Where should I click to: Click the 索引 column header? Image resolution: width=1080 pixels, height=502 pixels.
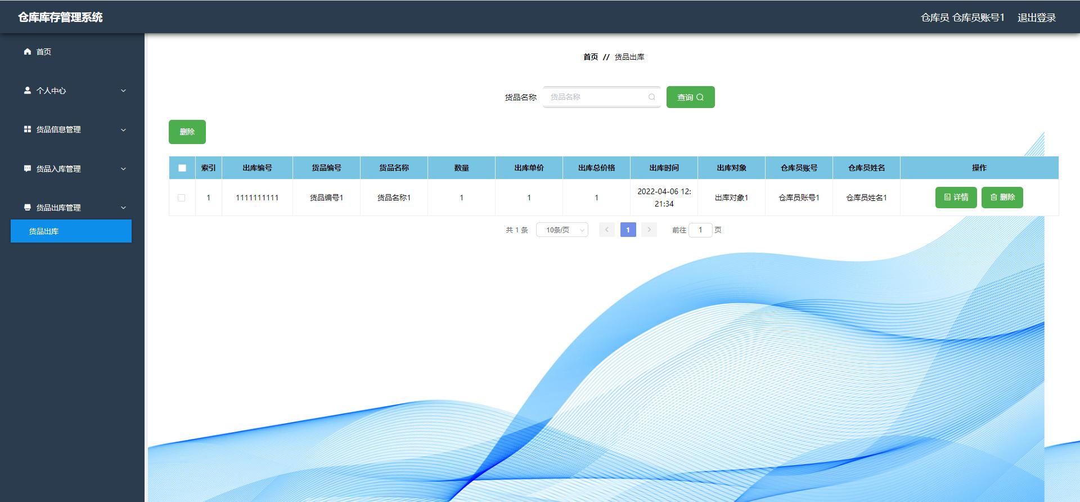coord(208,168)
